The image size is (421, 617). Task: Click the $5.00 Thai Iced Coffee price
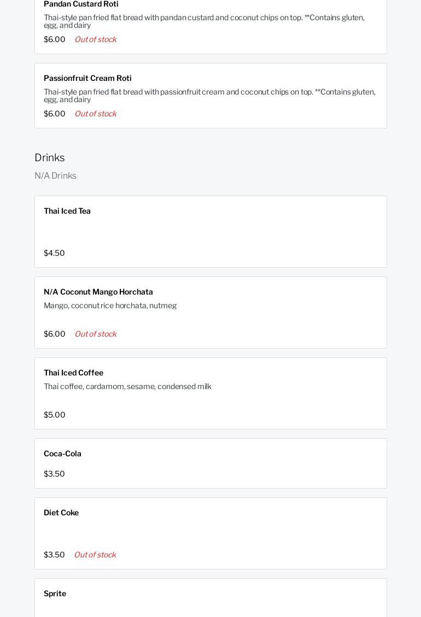point(55,415)
